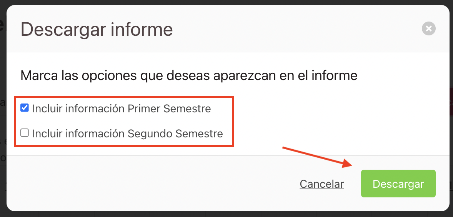Click the Descargar green button
Image resolution: width=453 pixels, height=217 pixels.
point(398,184)
